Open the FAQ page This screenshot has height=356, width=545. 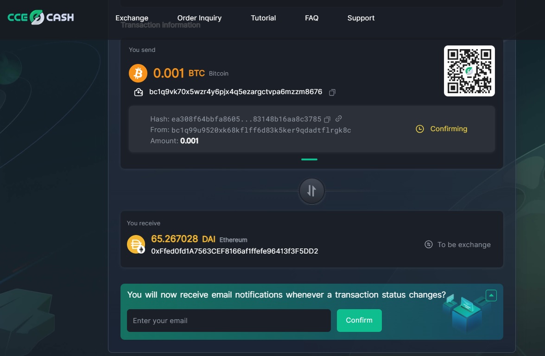coord(311,18)
